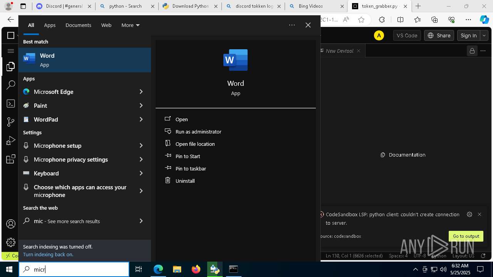Screen dimensions: 493x277
Task: Open Extensions icon in editor sidebar
Action: pyautogui.click(x=10, y=159)
